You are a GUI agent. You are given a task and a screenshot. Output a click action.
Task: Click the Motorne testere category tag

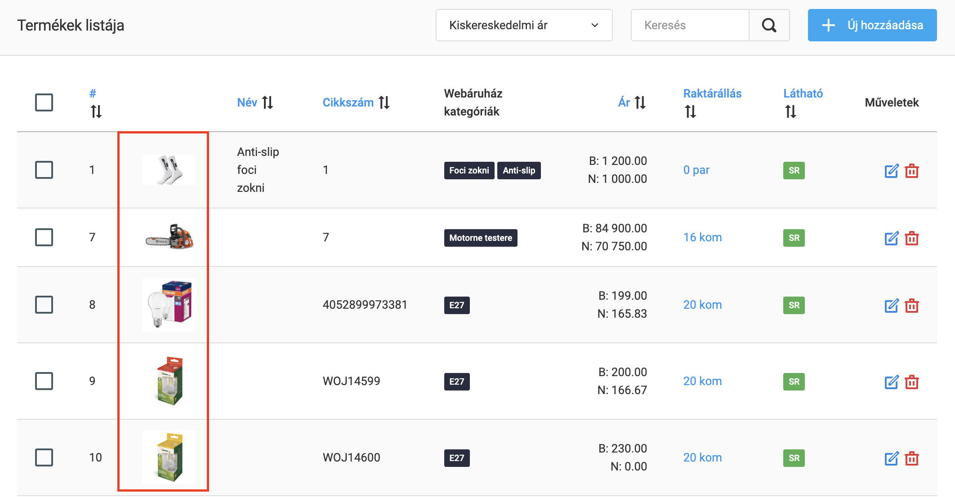click(x=481, y=238)
